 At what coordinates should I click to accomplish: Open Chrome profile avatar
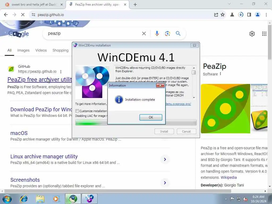tap(258, 15)
